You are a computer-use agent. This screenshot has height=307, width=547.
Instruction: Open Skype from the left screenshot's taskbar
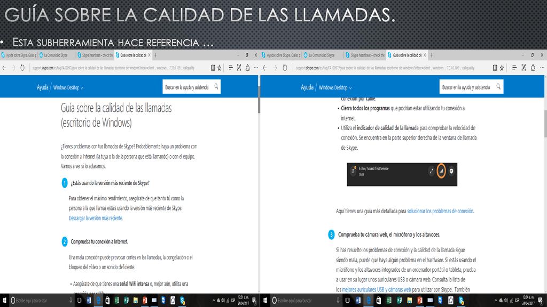pyautogui.click(x=183, y=300)
